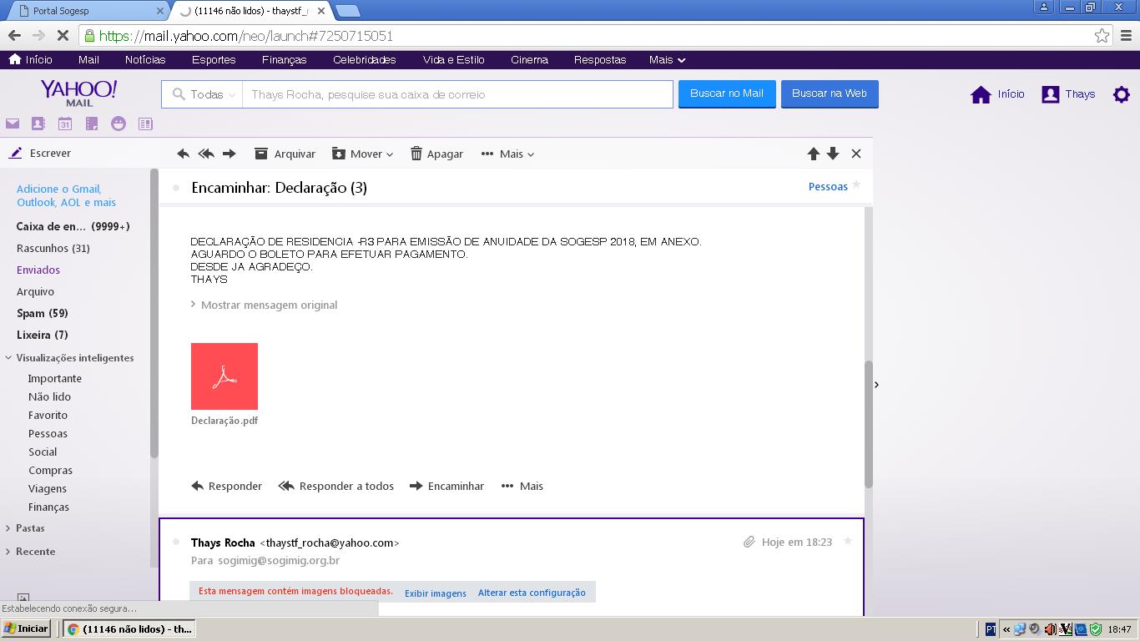This screenshot has width=1140, height=641.
Task: Open the calendar icon in the left toolbar
Action: (65, 124)
